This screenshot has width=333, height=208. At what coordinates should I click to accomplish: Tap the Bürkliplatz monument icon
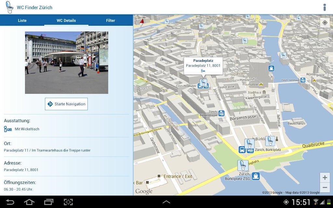pos(277,139)
